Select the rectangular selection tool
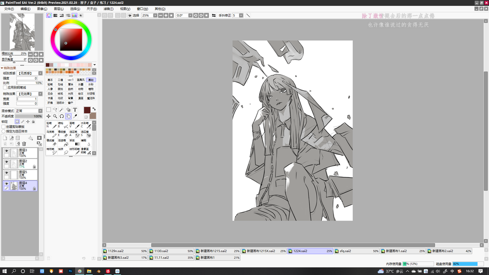The width and height of the screenshot is (489, 275). (49, 110)
